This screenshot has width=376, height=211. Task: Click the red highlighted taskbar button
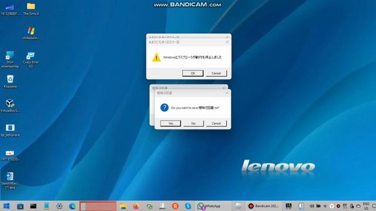coord(98,206)
